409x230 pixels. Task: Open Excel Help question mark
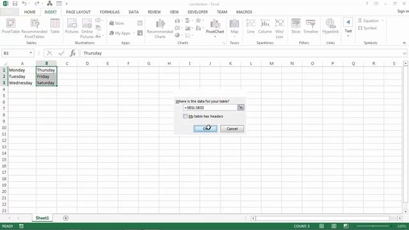coord(367,4)
